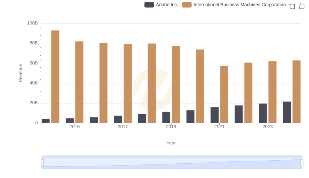
Task: Click the Adobe bar for 2019
Action: [166, 117]
